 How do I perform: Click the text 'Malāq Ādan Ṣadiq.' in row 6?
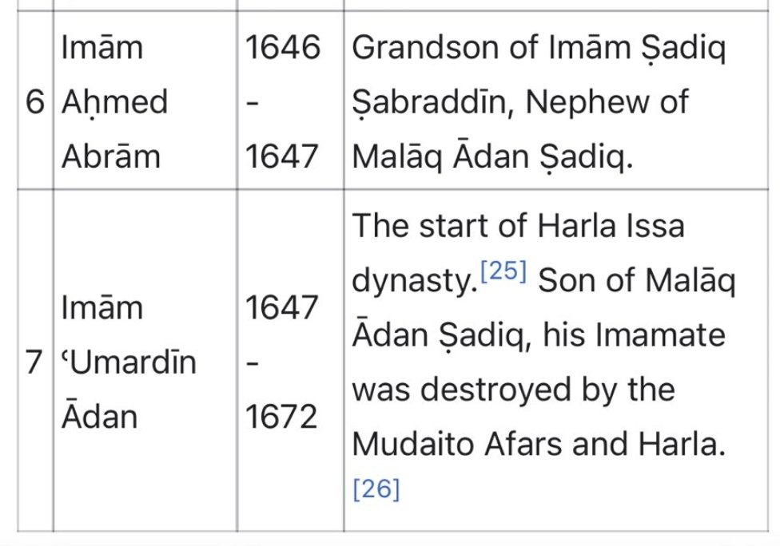pos(492,158)
